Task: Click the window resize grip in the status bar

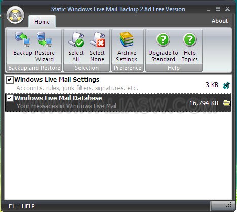Action: pos(228,205)
